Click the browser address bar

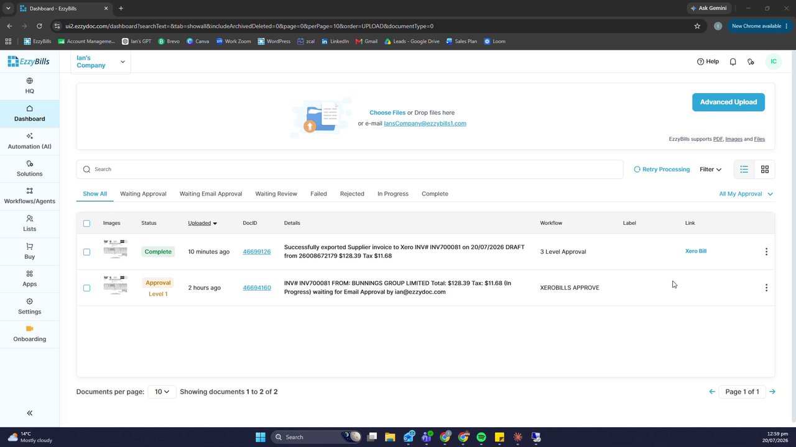click(373, 26)
